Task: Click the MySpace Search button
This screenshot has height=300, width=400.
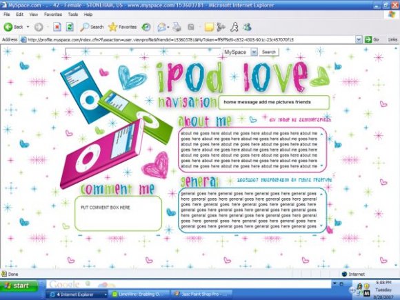Action: pyautogui.click(x=269, y=52)
